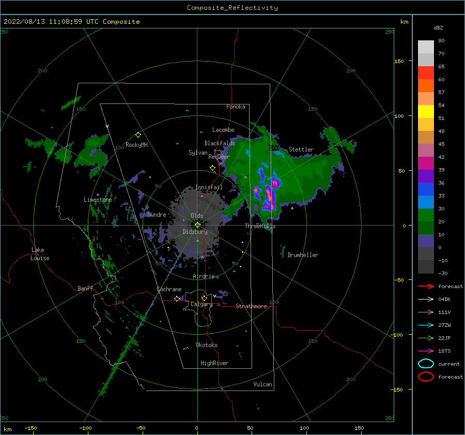Click the HighRiver city label
Viewport: 465px width, 435px height.
(x=214, y=363)
